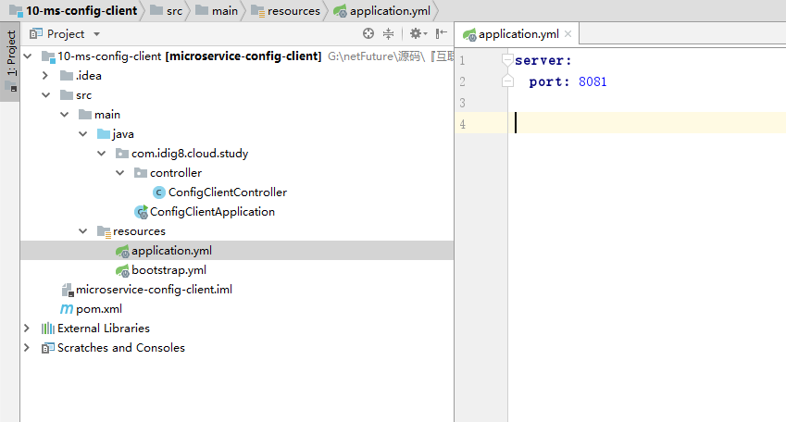The height and width of the screenshot is (422, 786).
Task: Click the microservice-config-client.iml file icon
Action: (68, 291)
